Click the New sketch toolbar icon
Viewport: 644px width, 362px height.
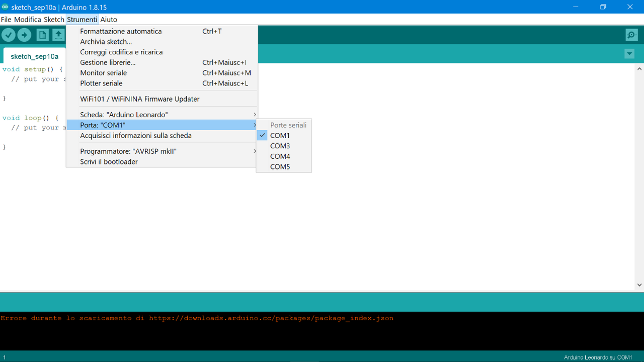click(x=43, y=35)
